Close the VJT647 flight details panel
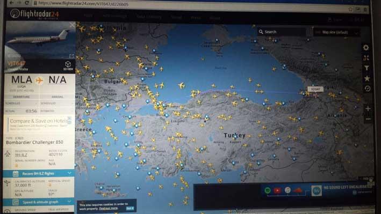381x214 pixels. [72, 25]
